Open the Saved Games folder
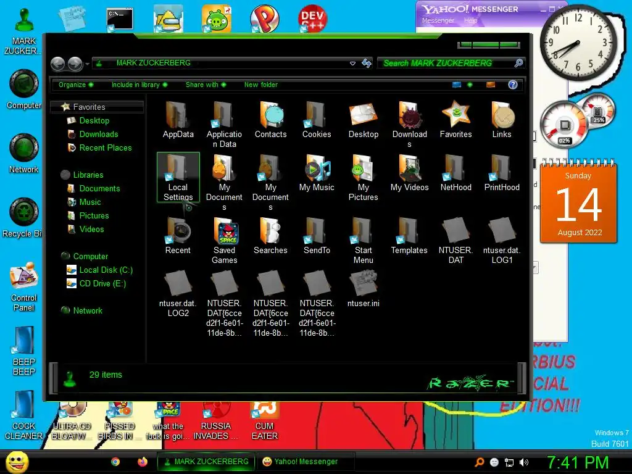 pos(225,241)
